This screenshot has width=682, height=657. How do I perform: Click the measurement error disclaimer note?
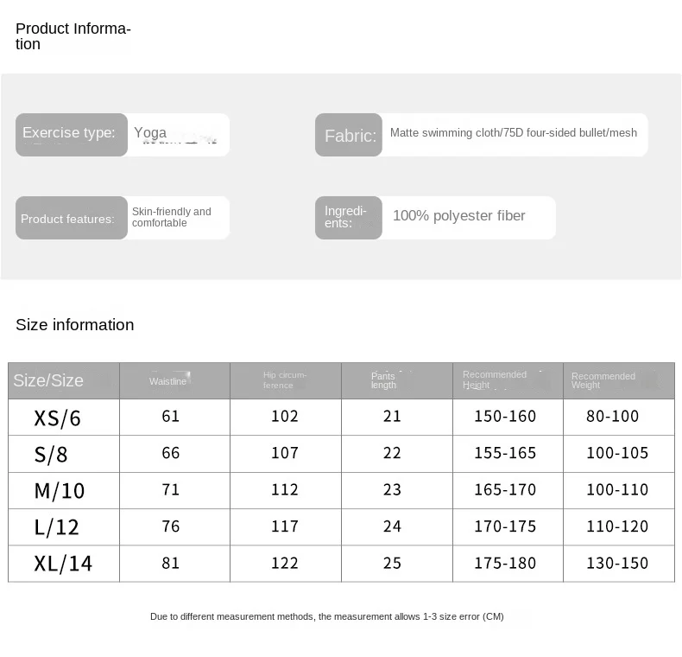pos(326,616)
